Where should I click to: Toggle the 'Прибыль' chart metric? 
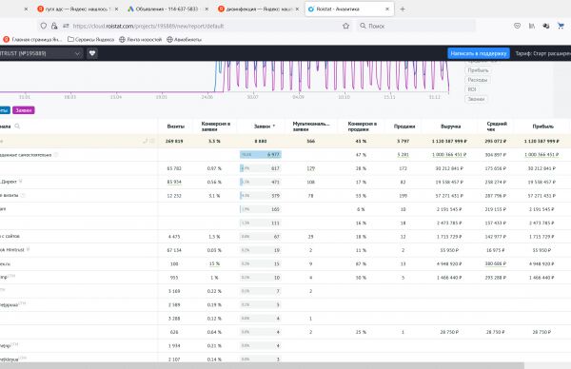478,70
